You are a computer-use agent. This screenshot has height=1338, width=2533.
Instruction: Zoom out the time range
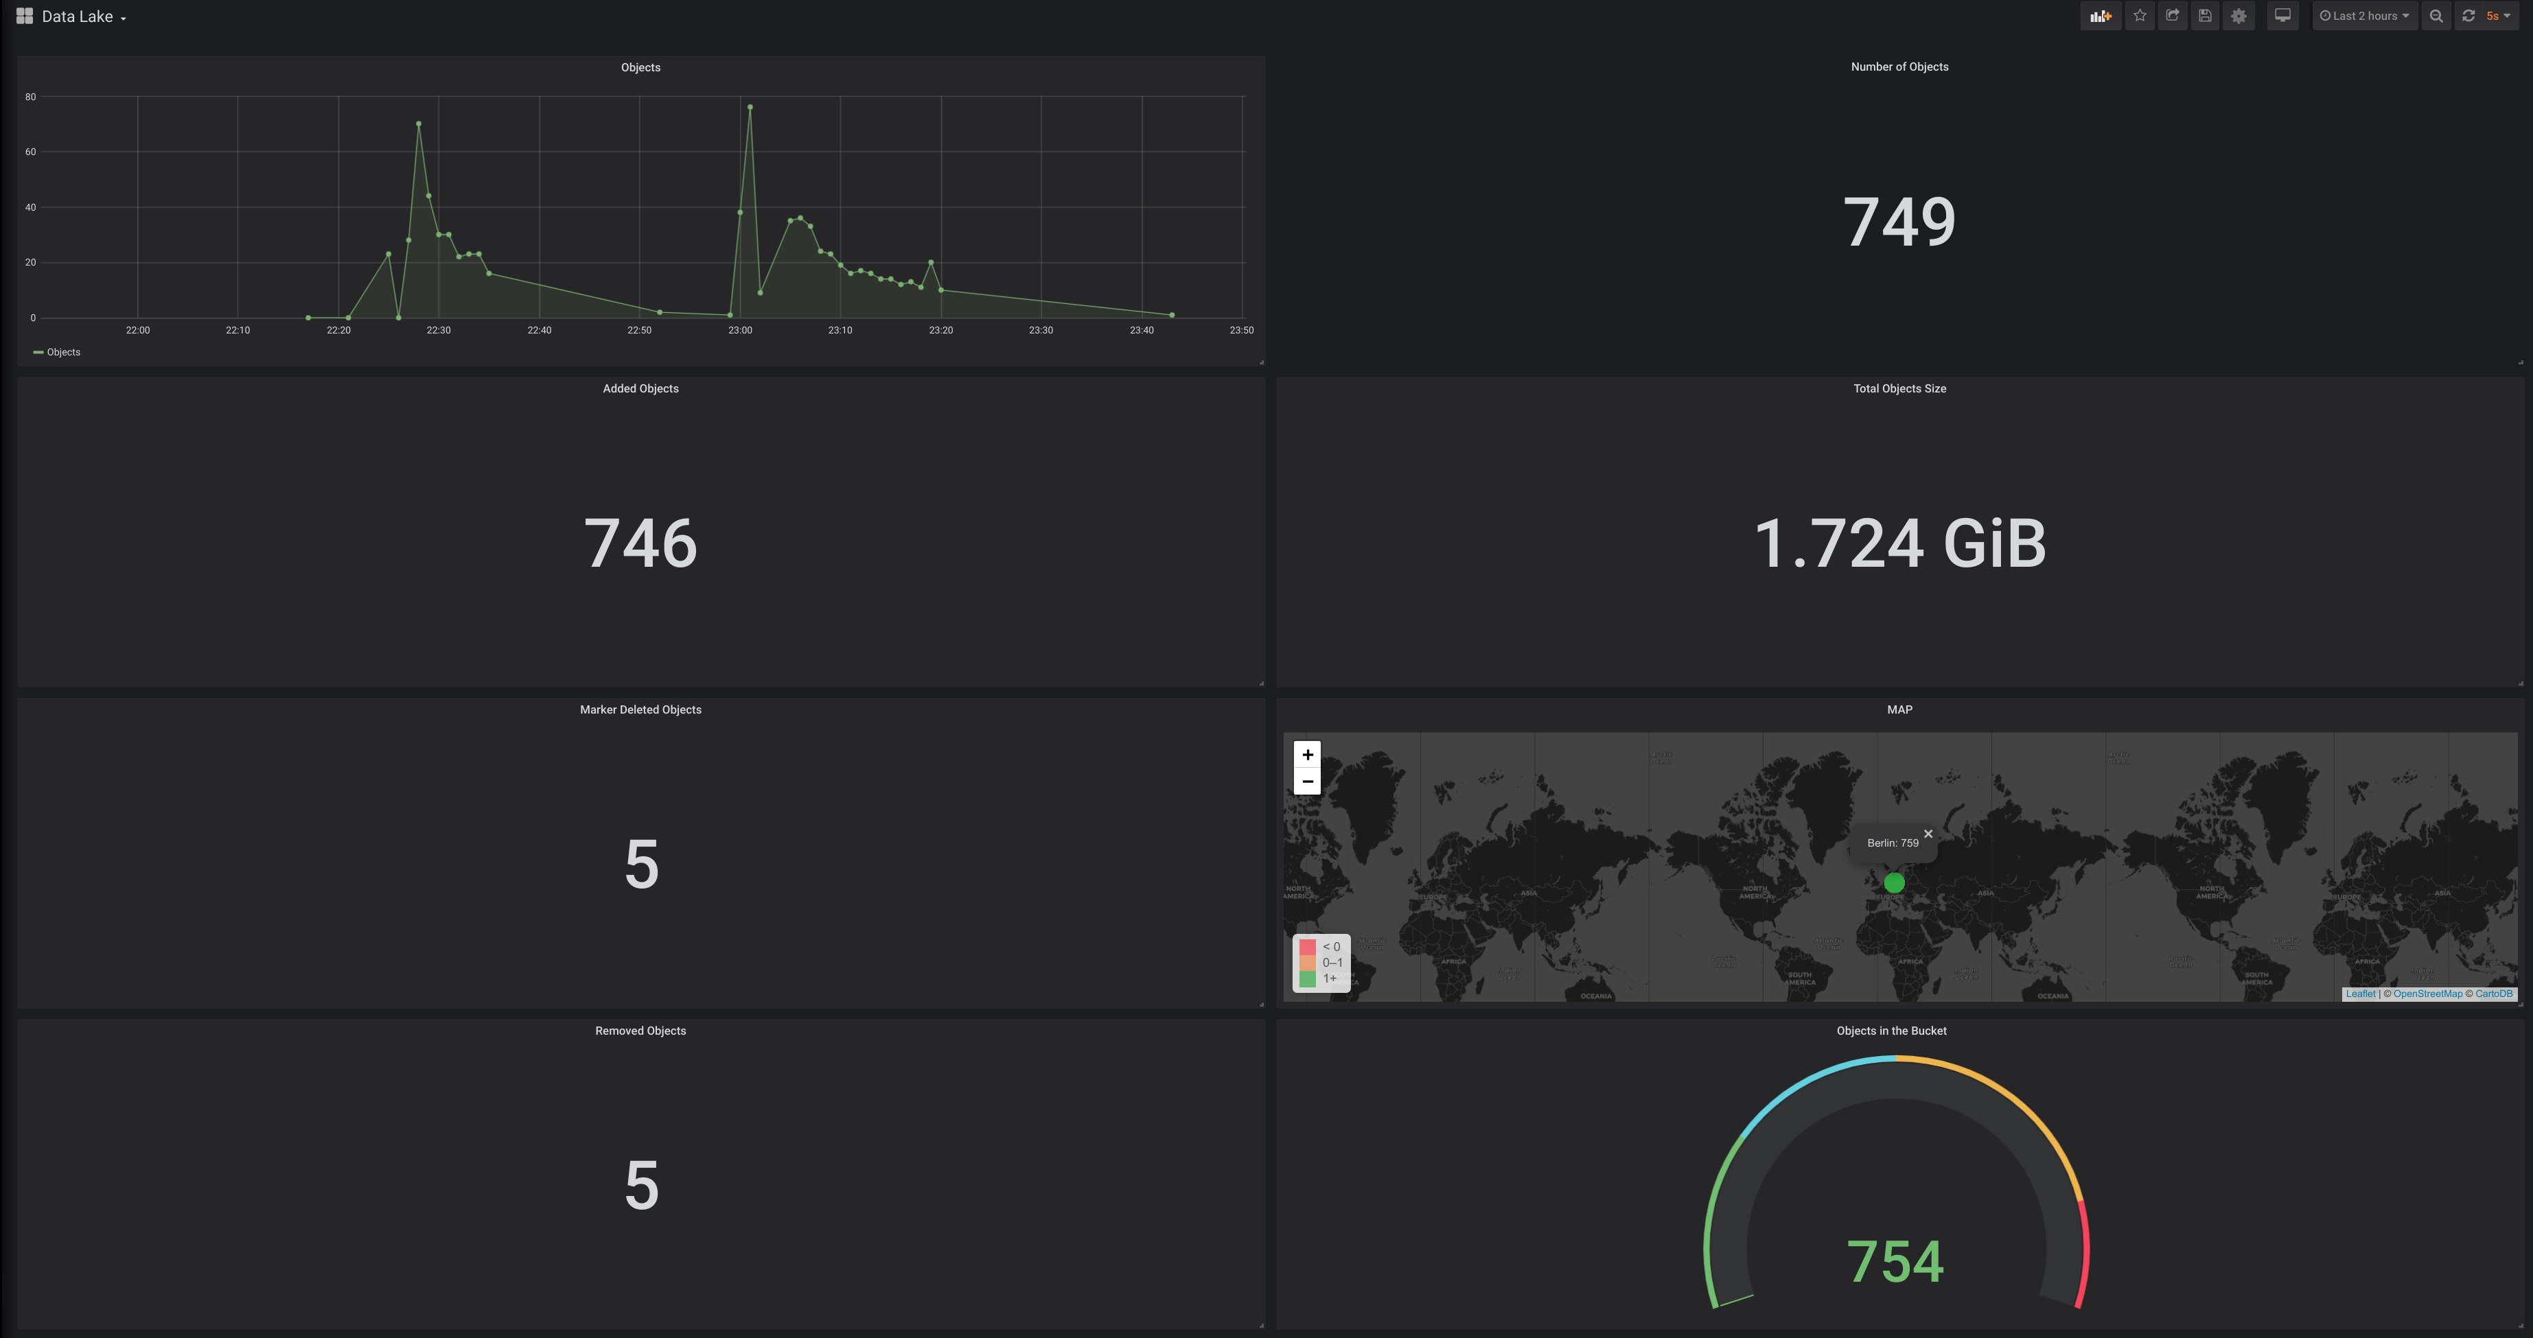[x=2436, y=16]
